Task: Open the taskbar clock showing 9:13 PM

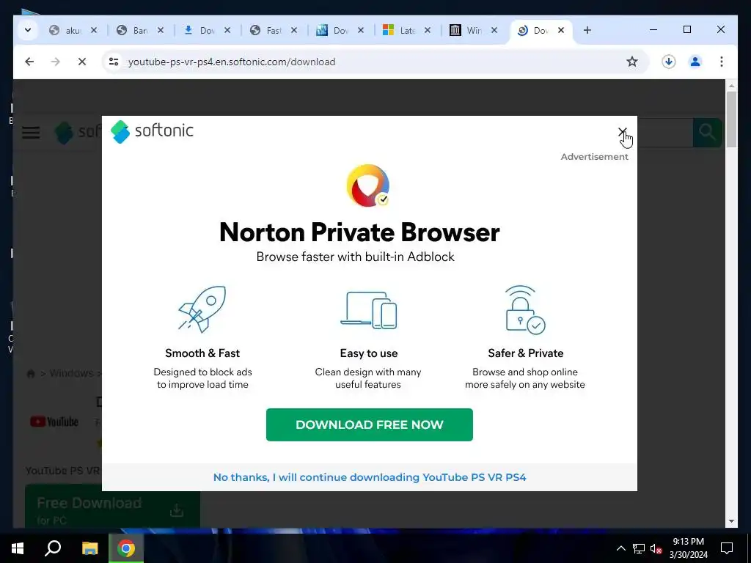Action: click(688, 548)
